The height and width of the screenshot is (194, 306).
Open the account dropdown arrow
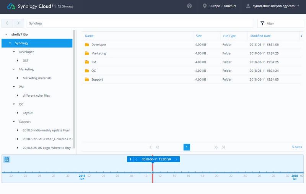pos(298,6)
